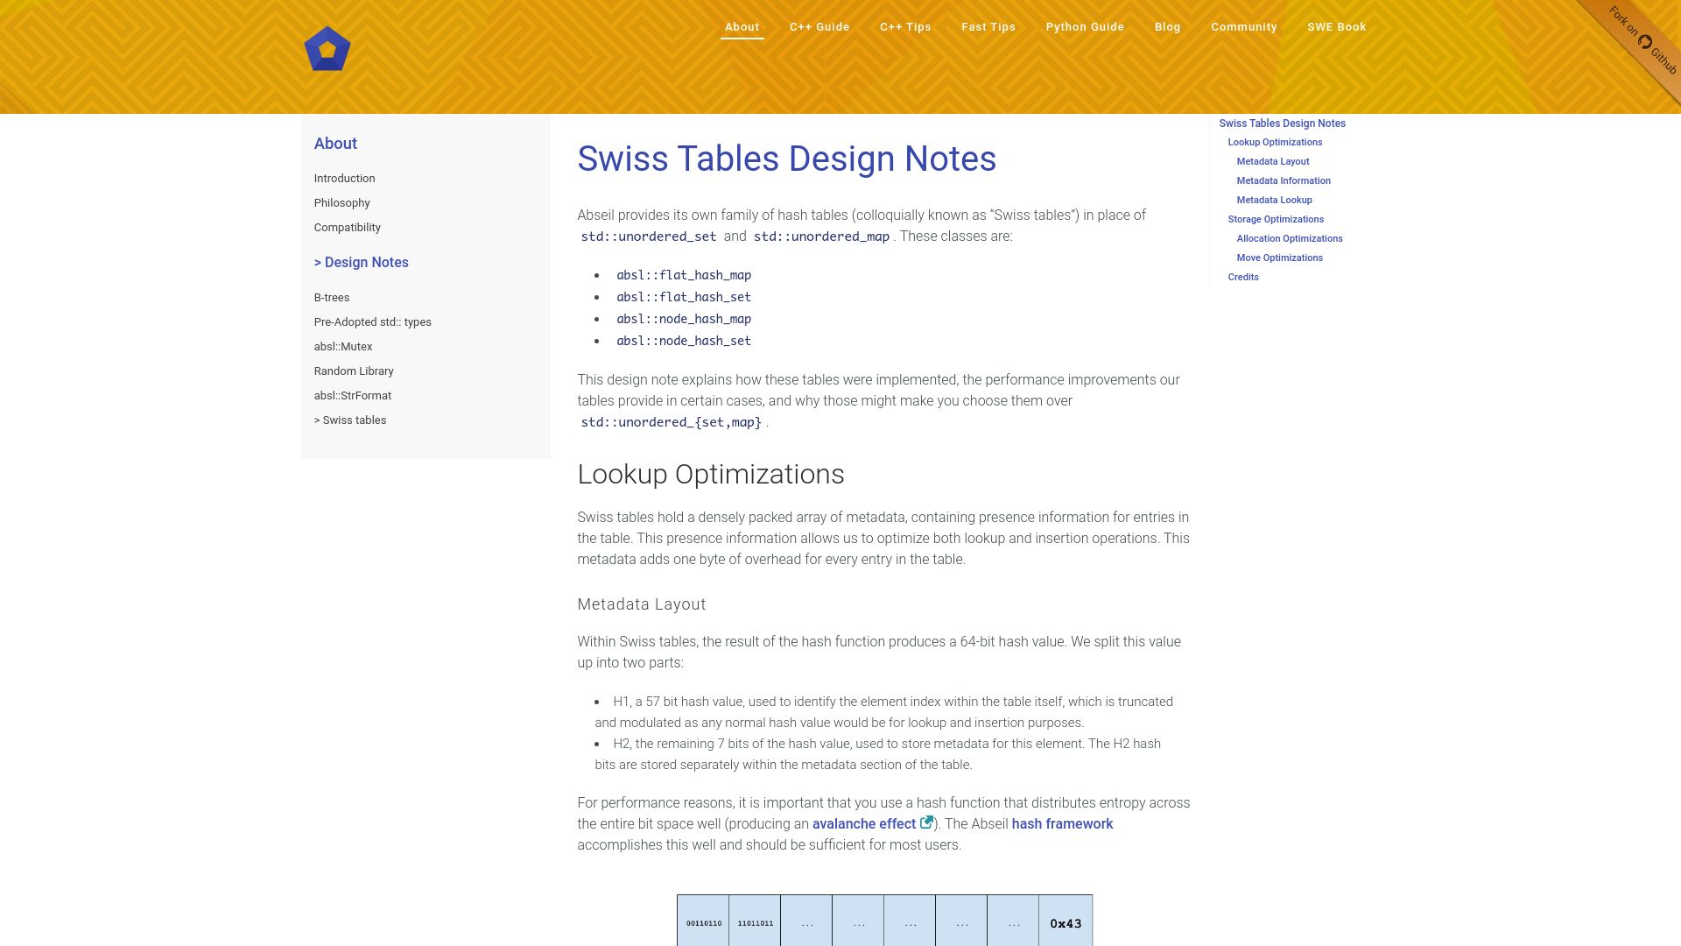Jump to Storage Optimizations in the TOC

(x=1275, y=219)
